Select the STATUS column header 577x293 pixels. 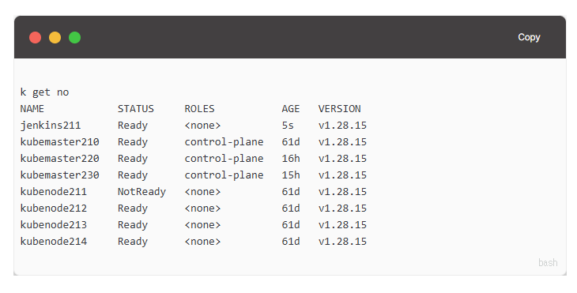136,109
